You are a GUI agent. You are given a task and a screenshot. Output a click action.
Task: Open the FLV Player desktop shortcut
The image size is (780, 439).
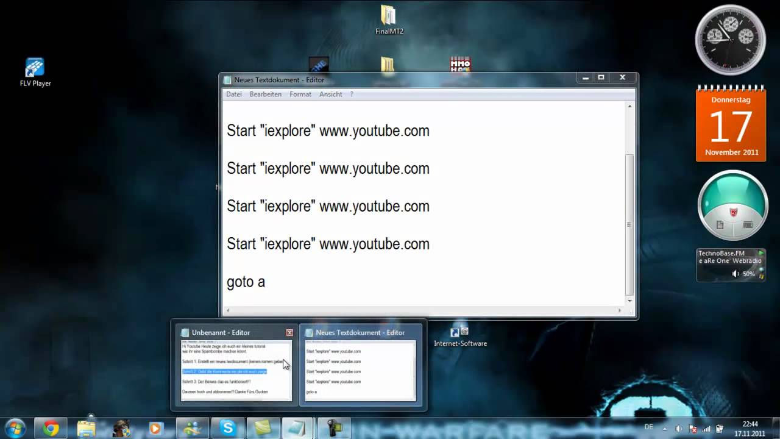coord(35,73)
